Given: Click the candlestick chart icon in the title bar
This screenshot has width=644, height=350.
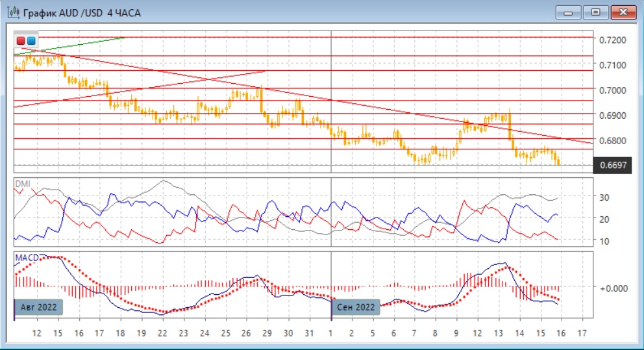Looking at the screenshot, I should pos(12,12).
